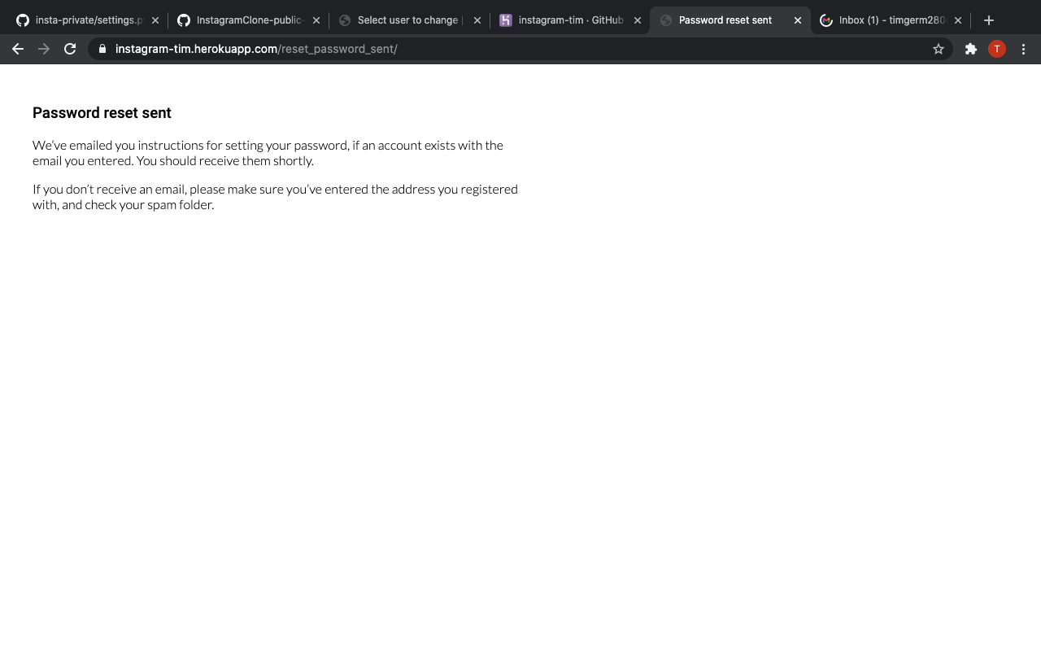Open the Extensions puzzle icon
Viewport: 1041px width, 651px height.
(x=970, y=49)
